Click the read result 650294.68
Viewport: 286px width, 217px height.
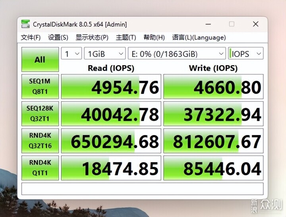pos(111,141)
